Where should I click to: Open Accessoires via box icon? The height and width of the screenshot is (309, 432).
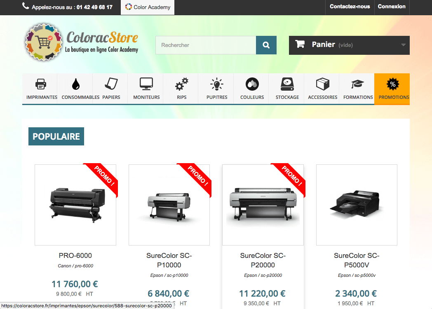point(323,84)
